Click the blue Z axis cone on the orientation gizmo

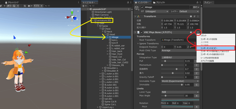click(75, 18)
